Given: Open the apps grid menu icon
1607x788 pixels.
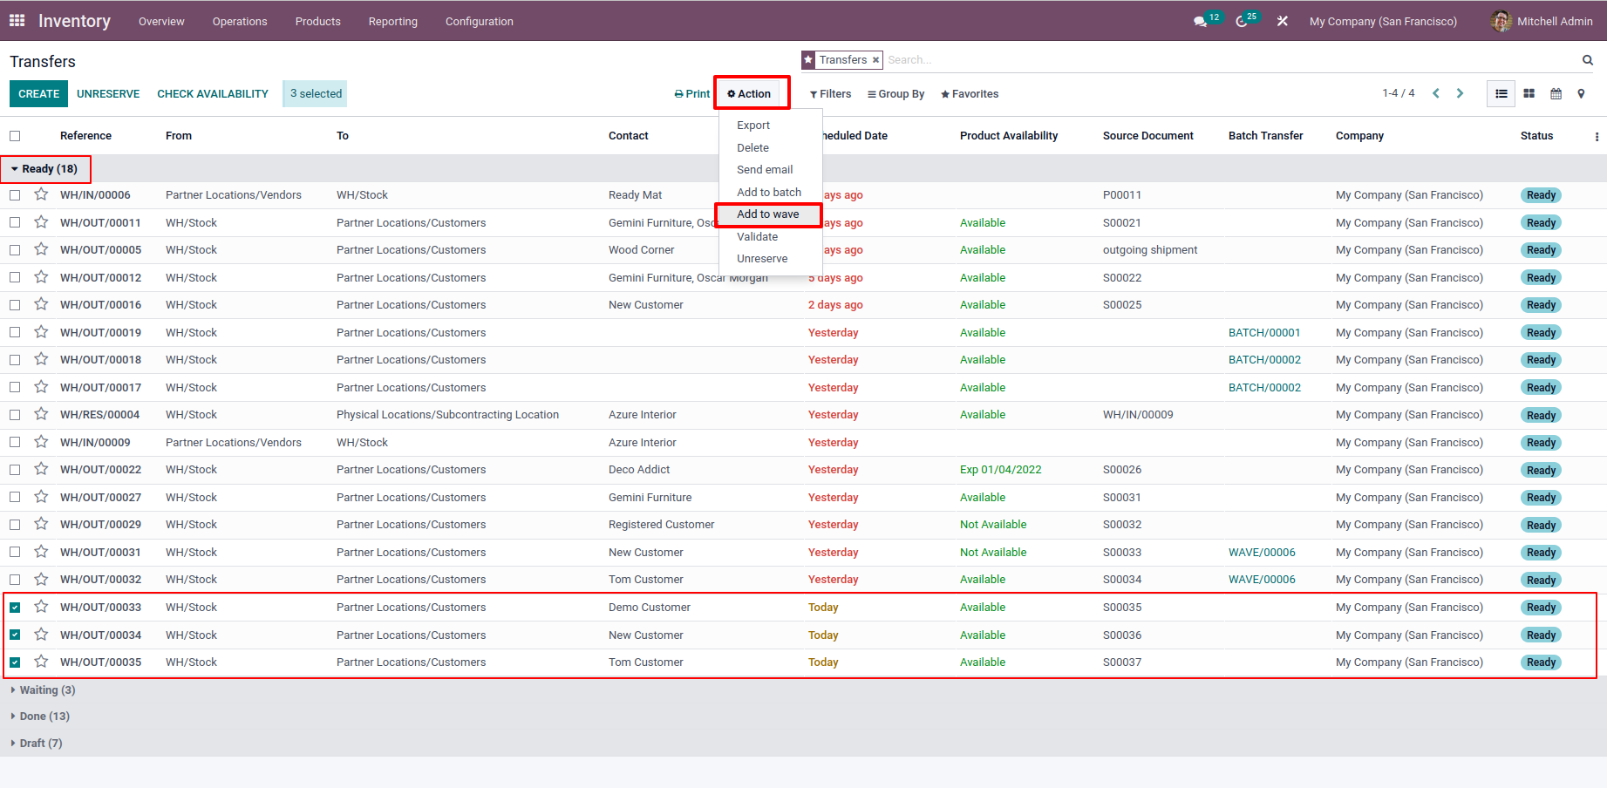Looking at the screenshot, I should (x=17, y=20).
